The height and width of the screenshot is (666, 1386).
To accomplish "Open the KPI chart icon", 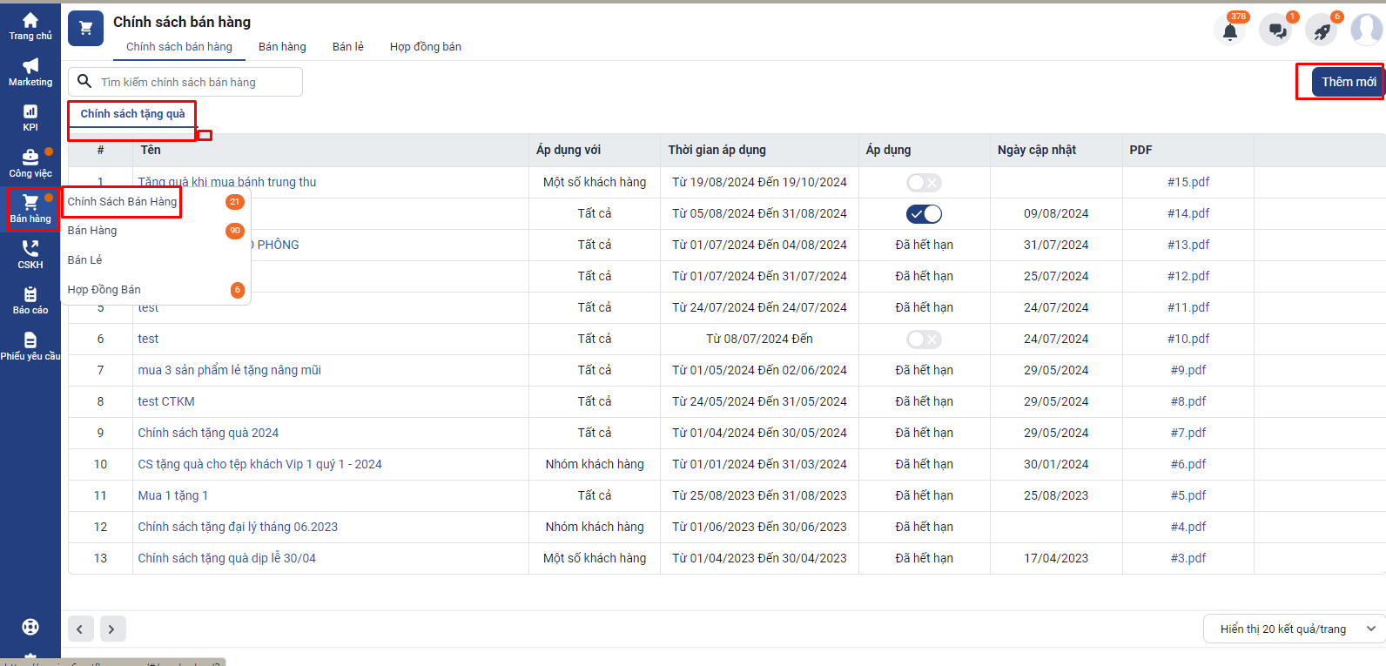I will 30,111.
